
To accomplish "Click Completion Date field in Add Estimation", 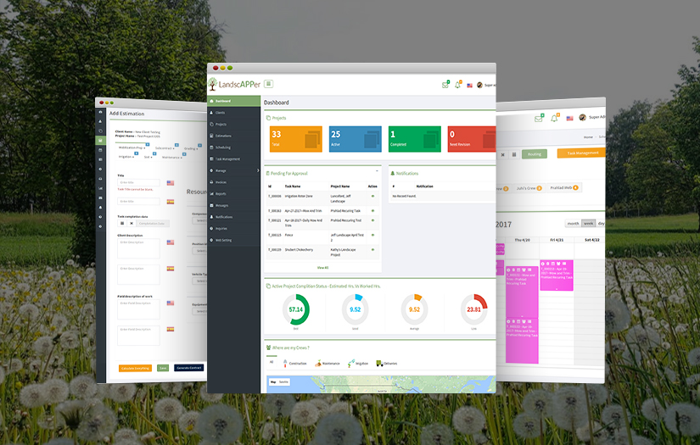I will pyautogui.click(x=152, y=224).
